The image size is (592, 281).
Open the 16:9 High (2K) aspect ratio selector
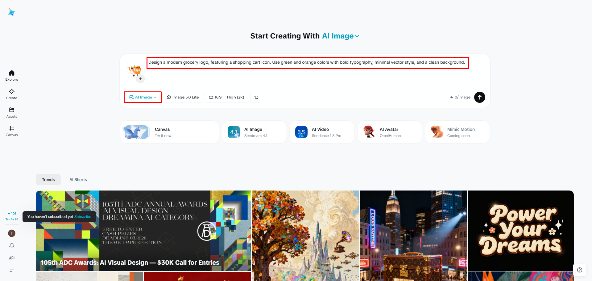click(x=226, y=97)
